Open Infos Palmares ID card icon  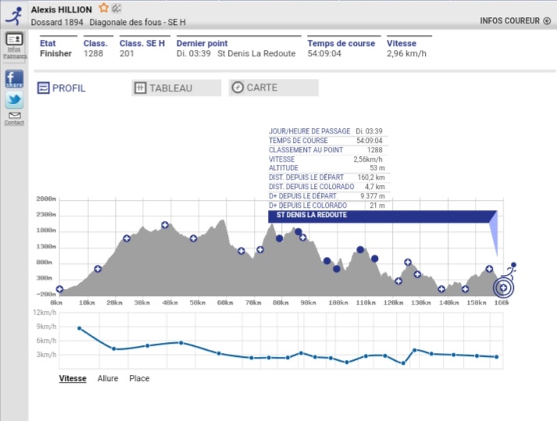(14, 39)
